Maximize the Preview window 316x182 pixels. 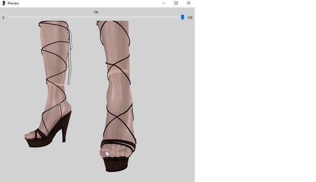(176, 3)
